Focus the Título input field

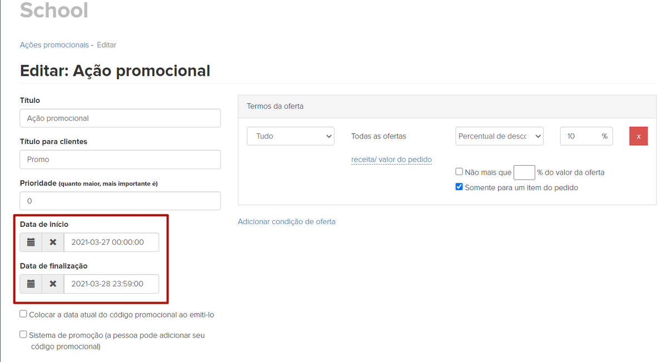click(x=120, y=118)
